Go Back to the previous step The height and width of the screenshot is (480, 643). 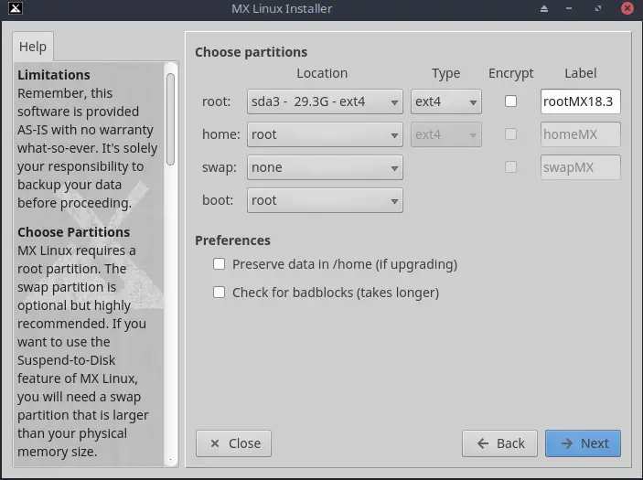(x=499, y=443)
